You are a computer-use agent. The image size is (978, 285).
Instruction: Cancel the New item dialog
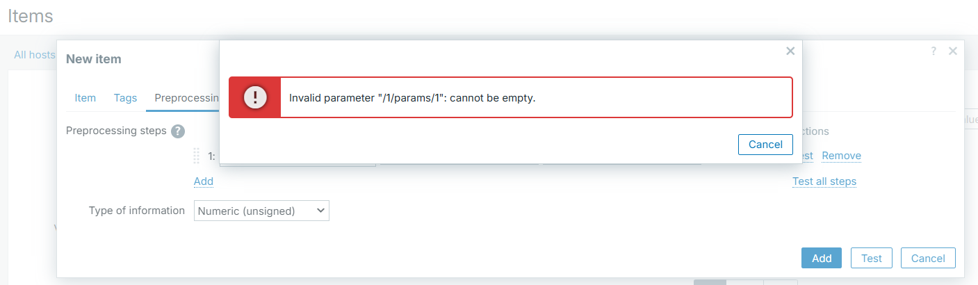(x=928, y=258)
